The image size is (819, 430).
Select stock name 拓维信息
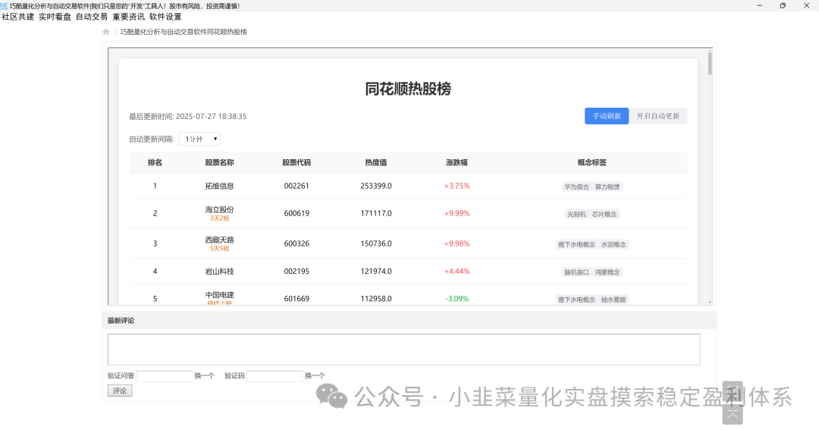[x=219, y=186]
